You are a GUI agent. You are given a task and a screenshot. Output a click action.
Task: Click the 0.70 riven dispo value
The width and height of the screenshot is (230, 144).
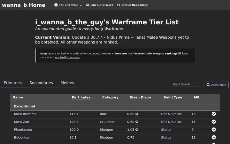click(131, 137)
